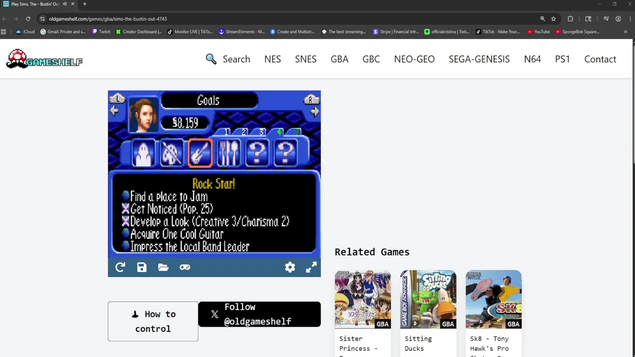Open the Sister Princess game thumbnail
635x357 pixels.
tap(363, 299)
